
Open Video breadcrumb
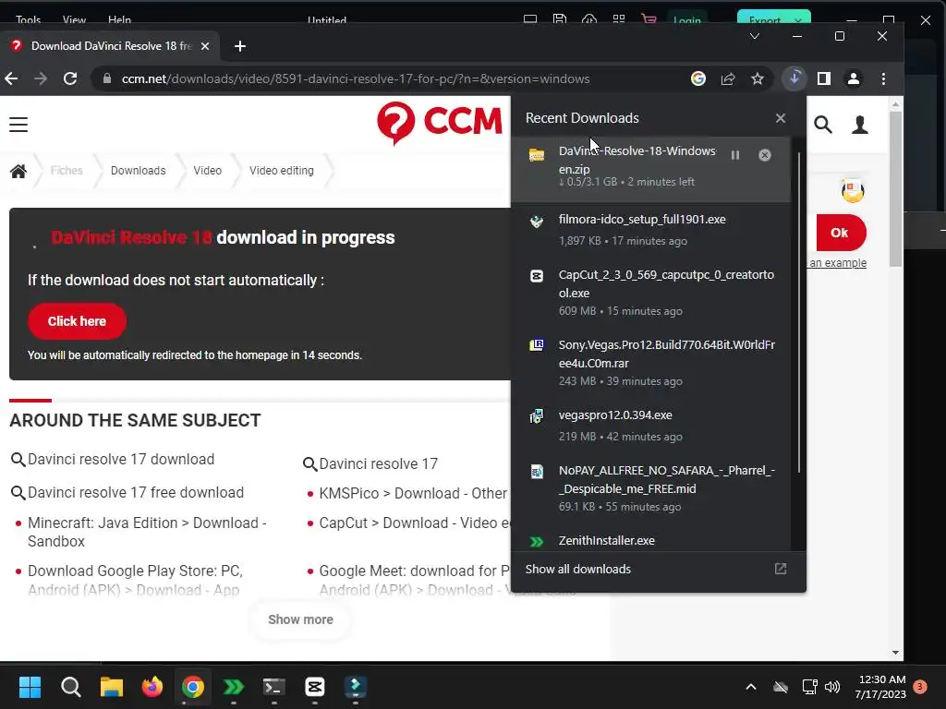click(208, 171)
